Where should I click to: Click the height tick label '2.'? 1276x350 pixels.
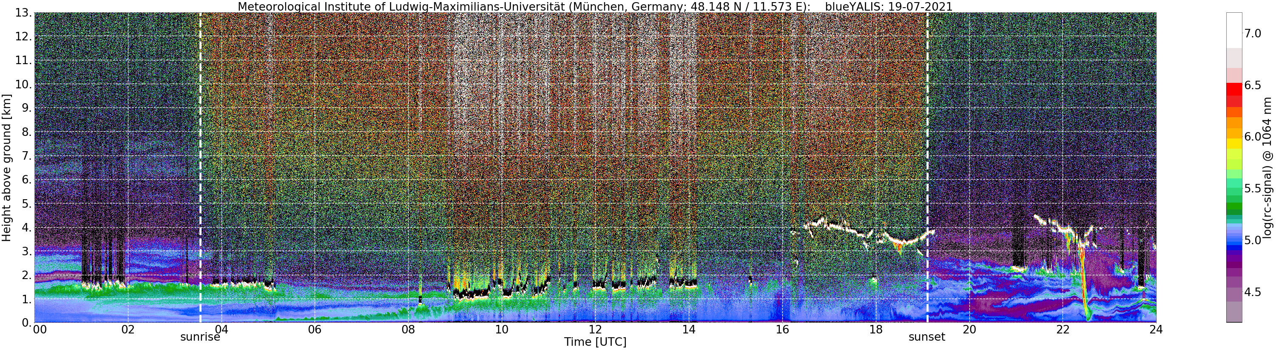[x=26, y=275]
